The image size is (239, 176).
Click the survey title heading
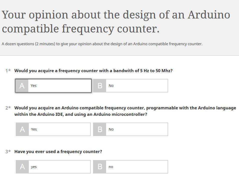[116, 21]
